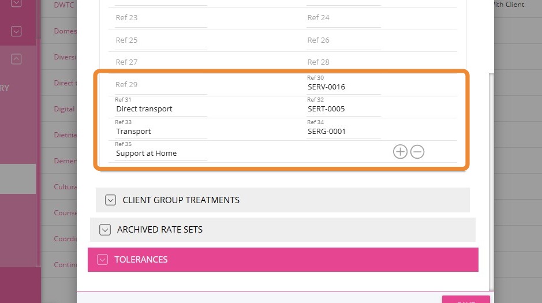Screen dimensions: 542x303
Task: Select the Ref 26 input field
Action: click(343, 40)
